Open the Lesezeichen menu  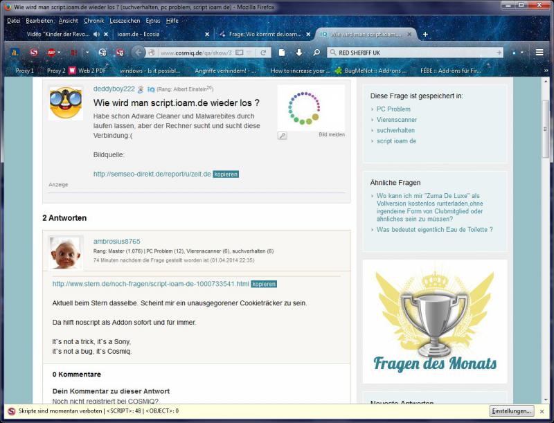click(125, 21)
